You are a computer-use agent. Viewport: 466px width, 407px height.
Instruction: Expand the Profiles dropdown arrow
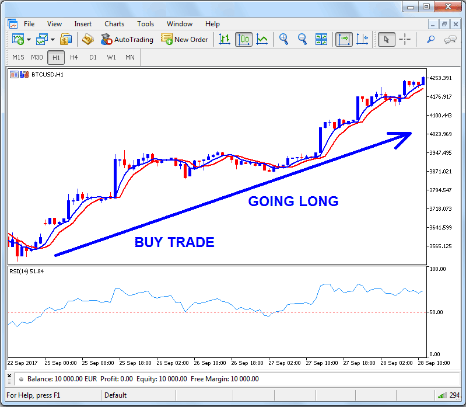tap(52, 40)
